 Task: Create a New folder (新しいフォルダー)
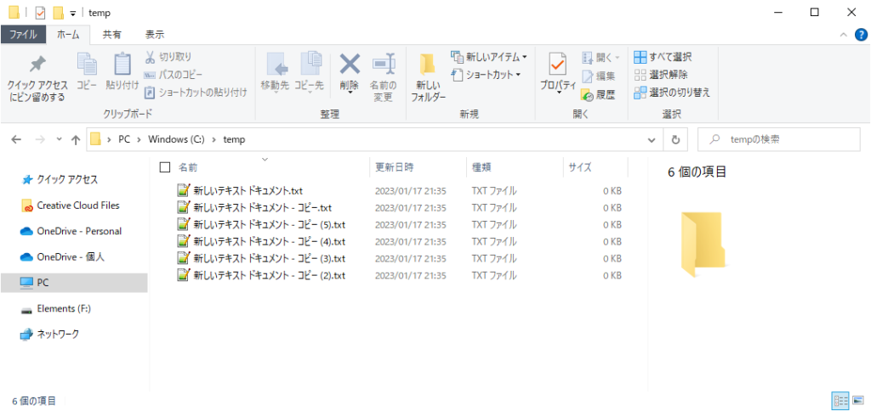pos(429,77)
